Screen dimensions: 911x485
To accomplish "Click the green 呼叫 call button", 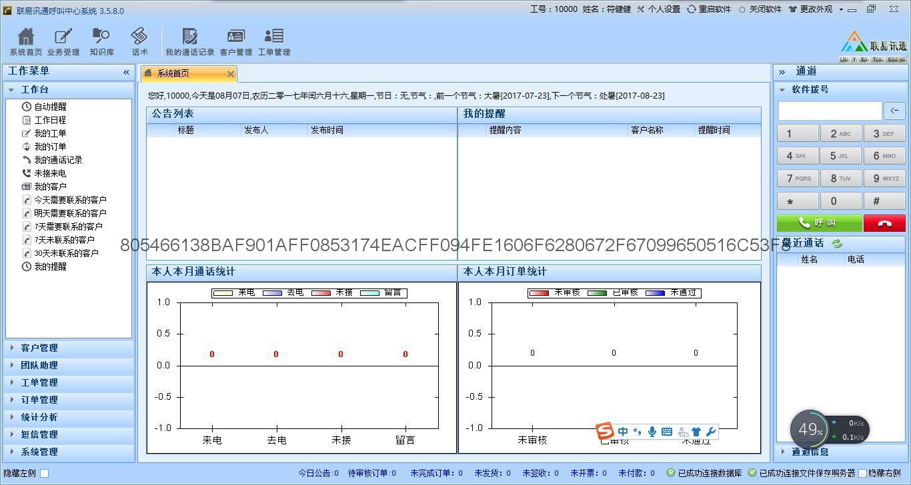I will tap(819, 223).
